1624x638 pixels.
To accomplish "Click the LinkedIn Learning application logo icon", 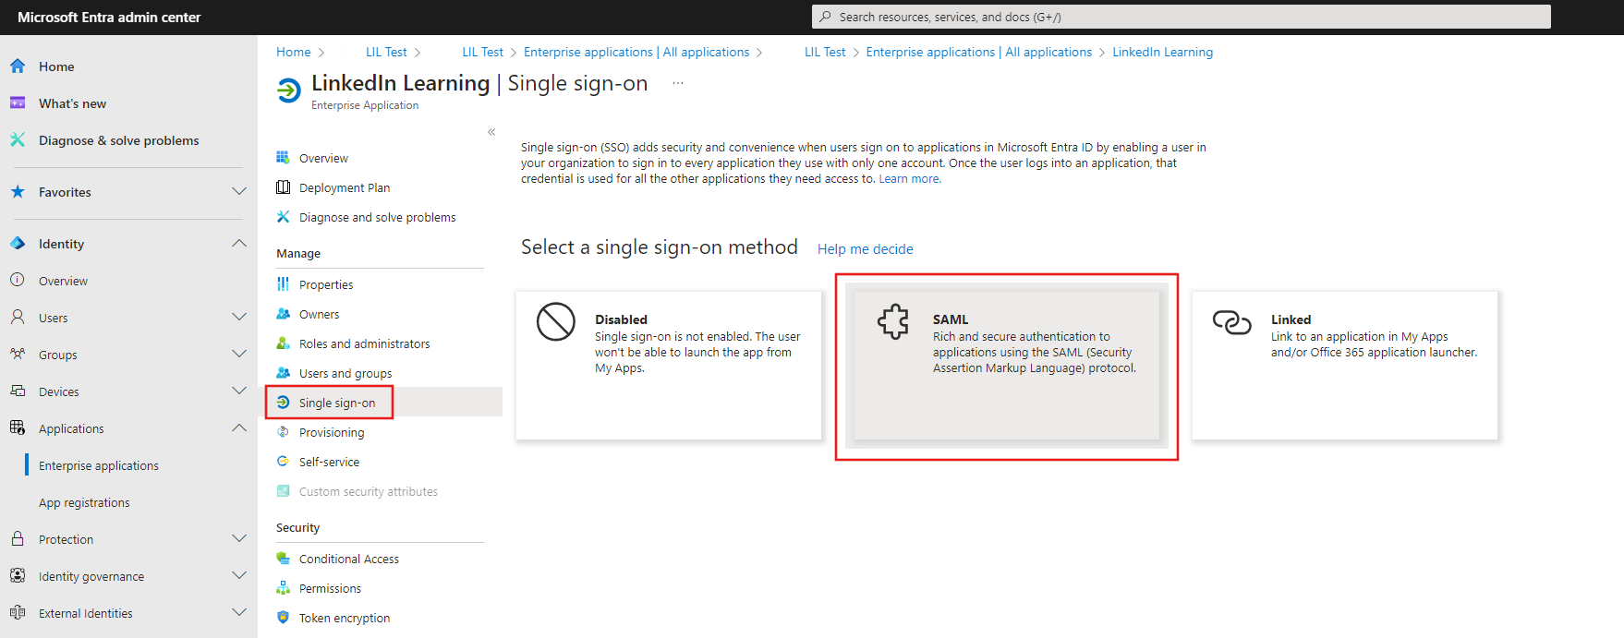I will click(289, 90).
